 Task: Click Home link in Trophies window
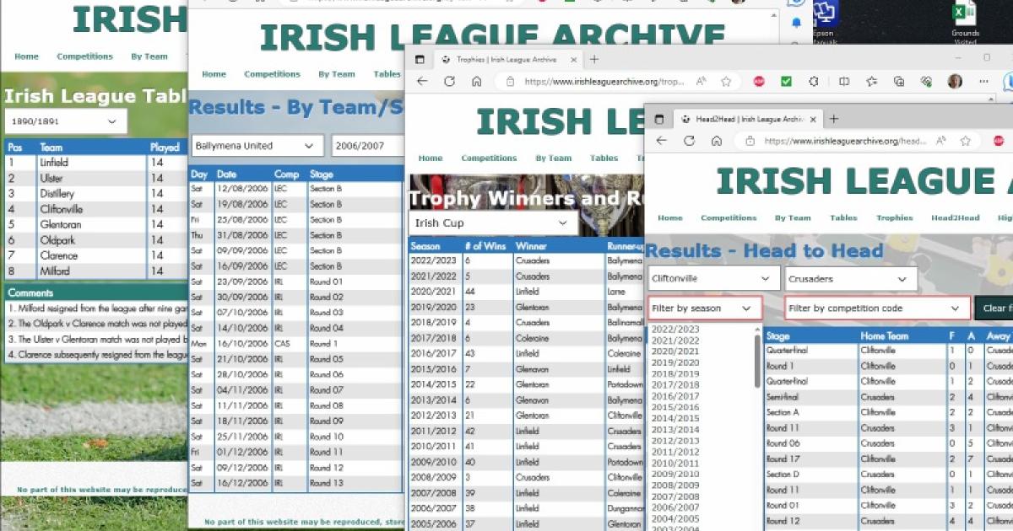[x=431, y=158]
